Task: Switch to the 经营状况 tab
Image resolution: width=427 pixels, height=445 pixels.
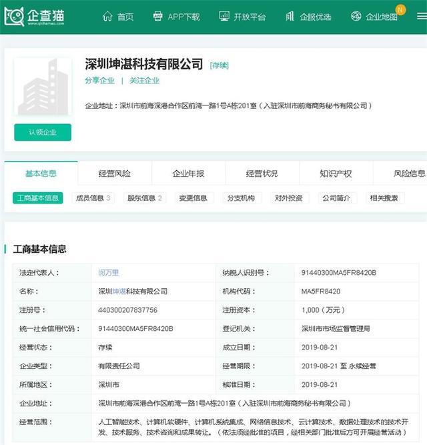Action: (262, 173)
